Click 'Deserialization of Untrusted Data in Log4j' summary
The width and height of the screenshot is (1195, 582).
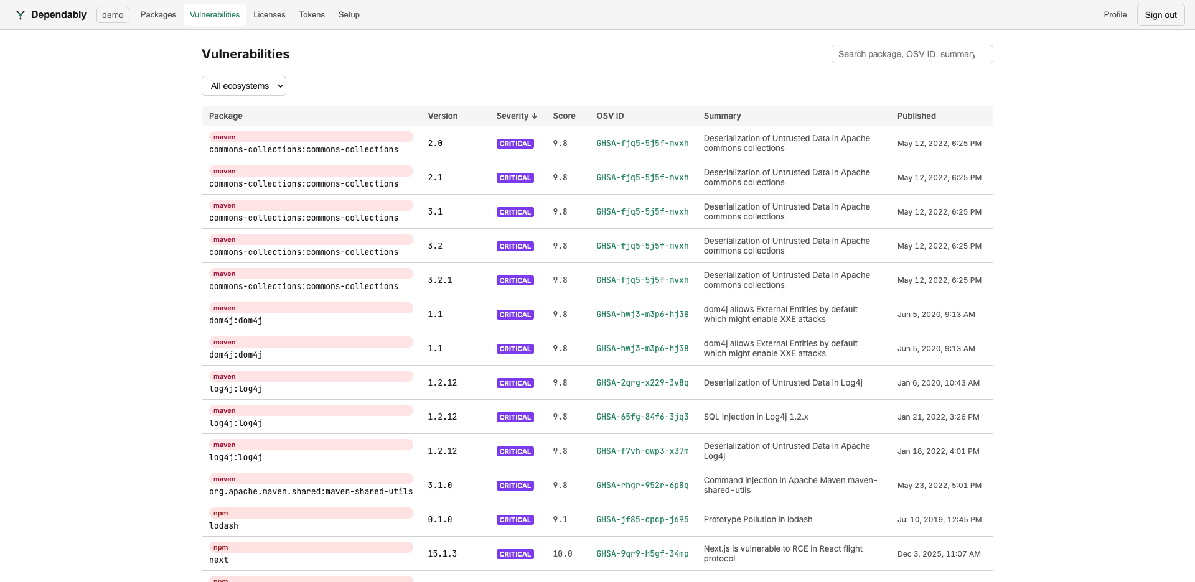click(x=783, y=383)
